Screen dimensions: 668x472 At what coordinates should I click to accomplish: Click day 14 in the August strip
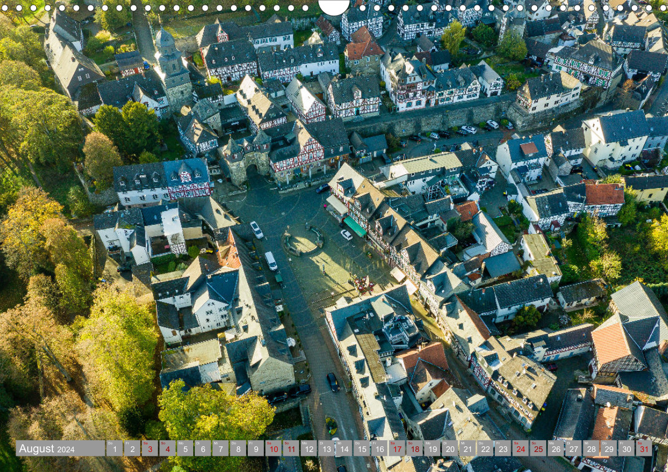pos(344,449)
